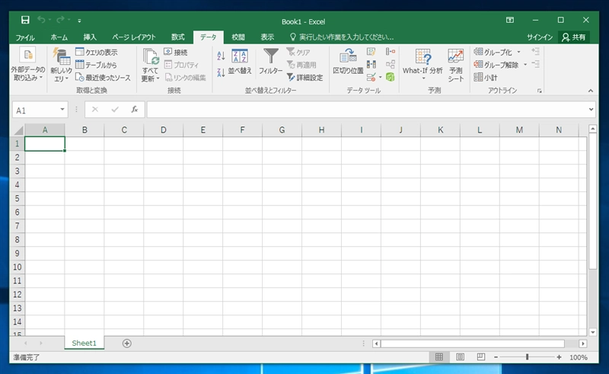Click the グループ化 button
The height and width of the screenshot is (374, 609).
point(493,52)
